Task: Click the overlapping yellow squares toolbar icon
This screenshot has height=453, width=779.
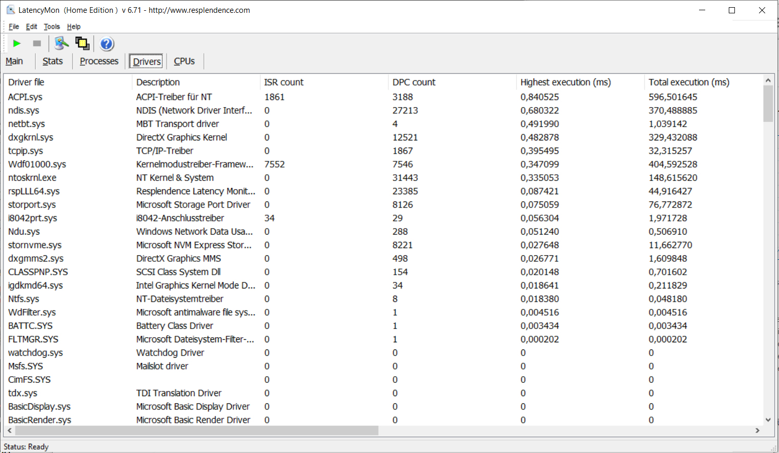Action: pyautogui.click(x=82, y=44)
